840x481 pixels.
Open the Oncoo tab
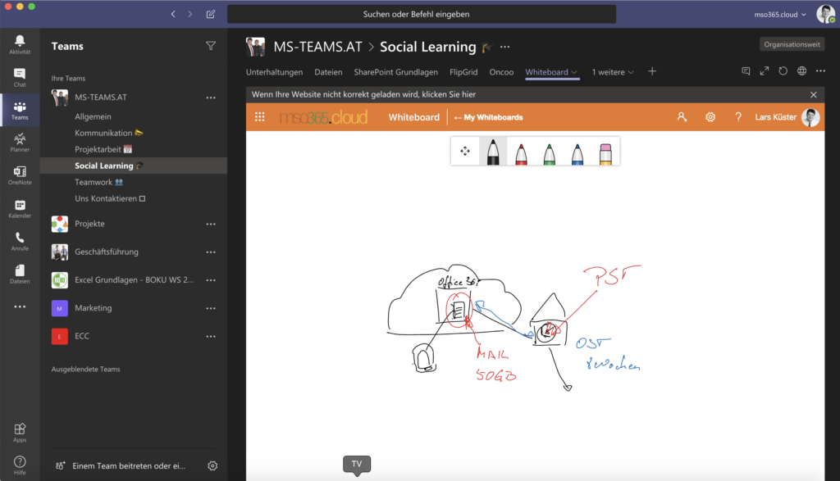click(501, 71)
